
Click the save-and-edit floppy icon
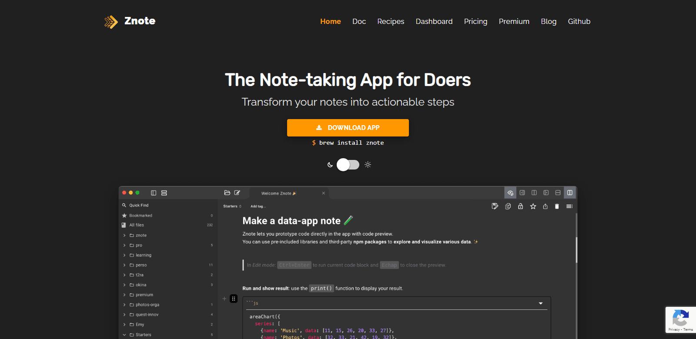495,206
